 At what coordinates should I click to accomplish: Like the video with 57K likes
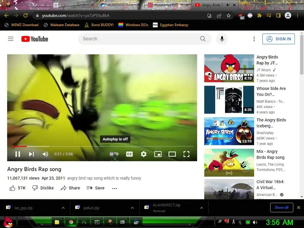18,188
